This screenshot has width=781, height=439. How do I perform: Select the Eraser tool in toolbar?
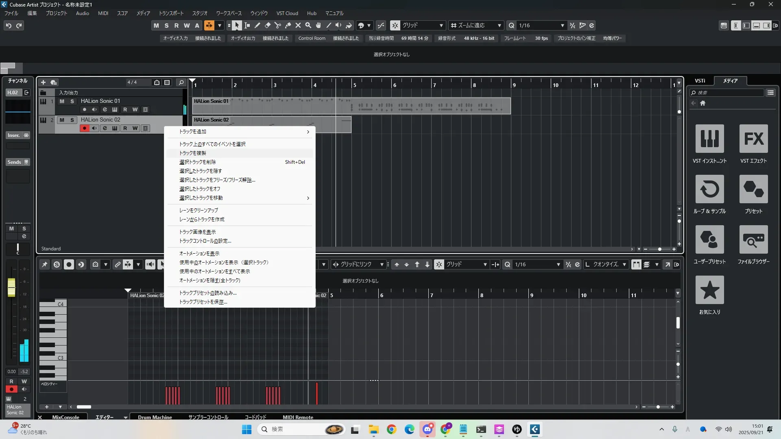pos(268,26)
